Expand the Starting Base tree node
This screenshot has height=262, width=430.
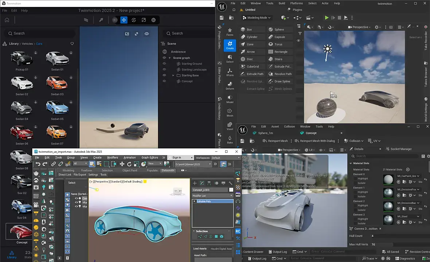coord(173,76)
